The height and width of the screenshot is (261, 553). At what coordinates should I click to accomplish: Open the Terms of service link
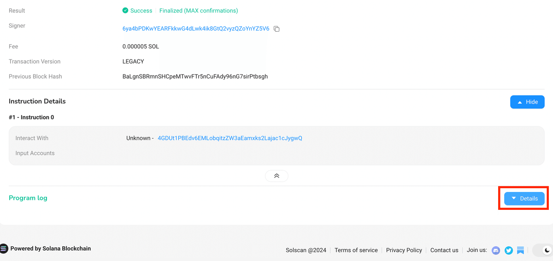click(356, 250)
